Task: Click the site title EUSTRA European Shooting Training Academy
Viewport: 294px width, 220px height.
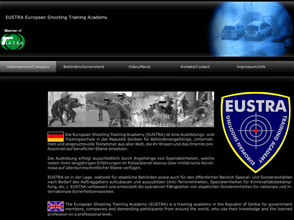Action: (x=56, y=17)
